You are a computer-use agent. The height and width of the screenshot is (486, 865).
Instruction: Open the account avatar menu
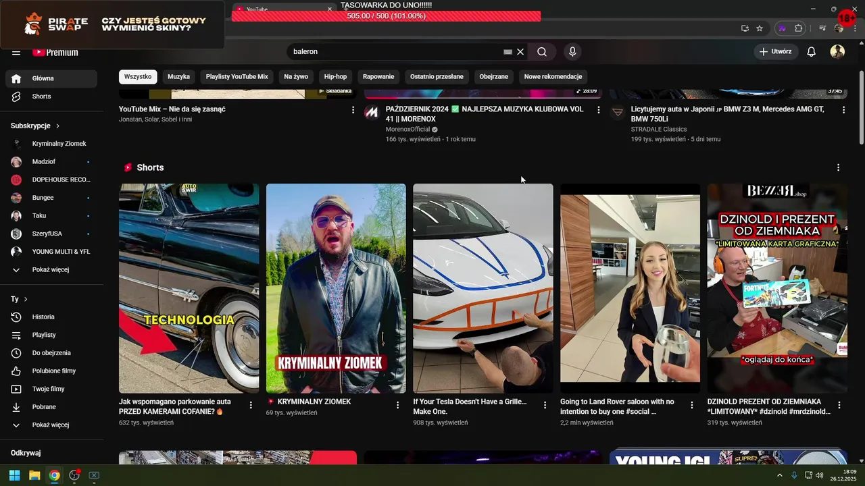(837, 52)
